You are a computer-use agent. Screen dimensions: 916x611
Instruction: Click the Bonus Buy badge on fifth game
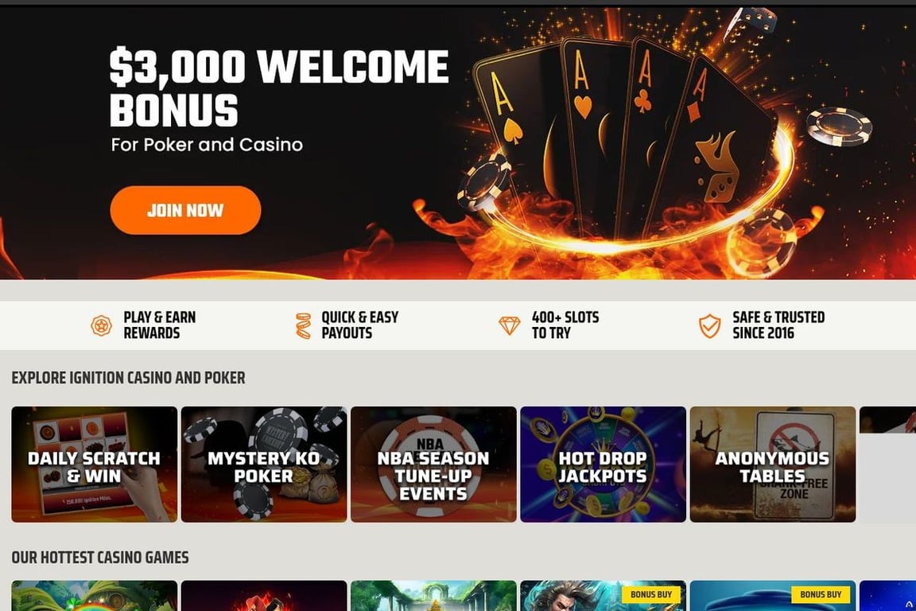tap(821, 594)
